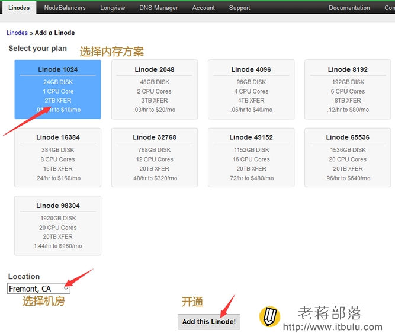Viewport: 395px width, 333px height.
Task: Select the Linode 49152 plan card
Action: click(251, 158)
